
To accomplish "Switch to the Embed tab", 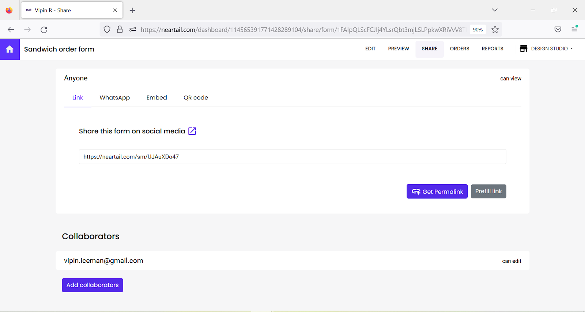I will tap(157, 98).
